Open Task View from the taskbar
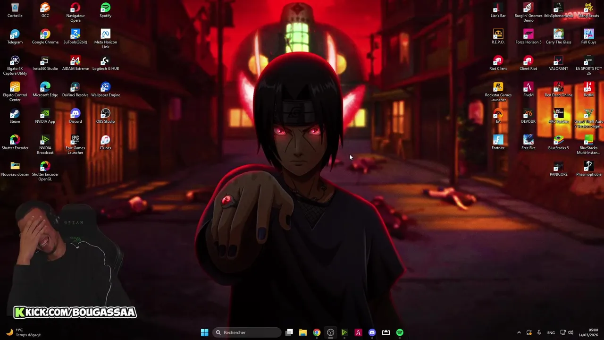The height and width of the screenshot is (340, 604). click(289, 332)
